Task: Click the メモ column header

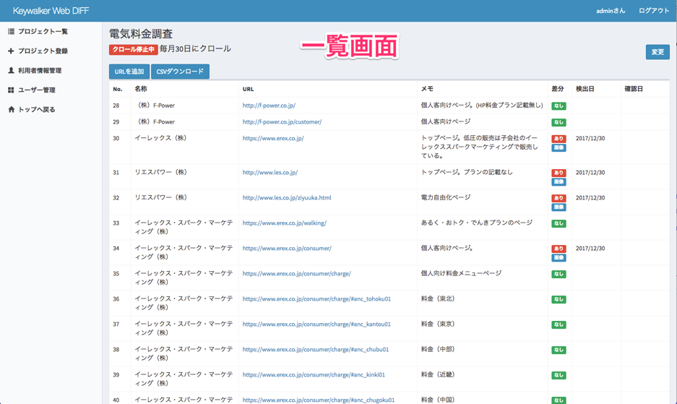Action: pos(427,89)
